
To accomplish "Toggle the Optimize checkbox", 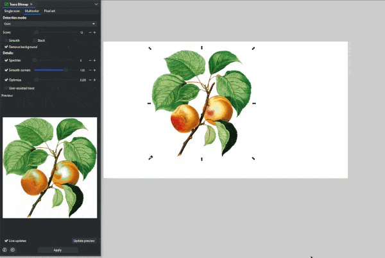I will (6, 80).
